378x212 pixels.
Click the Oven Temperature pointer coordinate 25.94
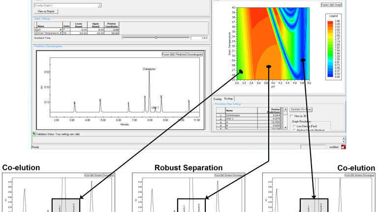coord(112,33)
